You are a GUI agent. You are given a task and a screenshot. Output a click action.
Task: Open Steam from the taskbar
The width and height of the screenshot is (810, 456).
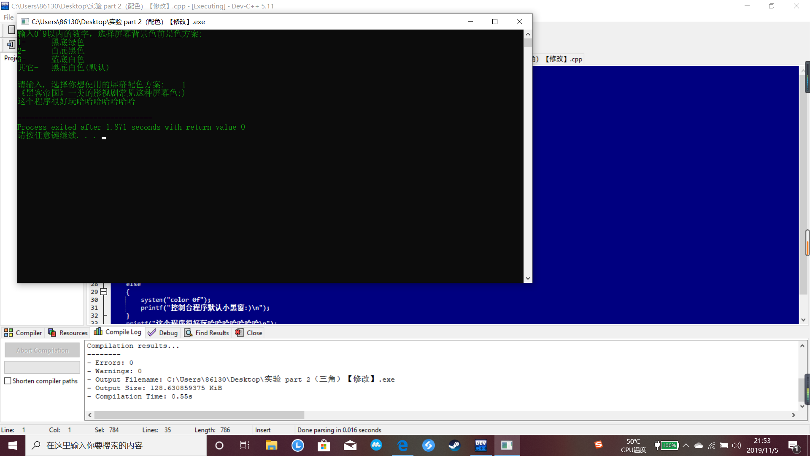454,445
